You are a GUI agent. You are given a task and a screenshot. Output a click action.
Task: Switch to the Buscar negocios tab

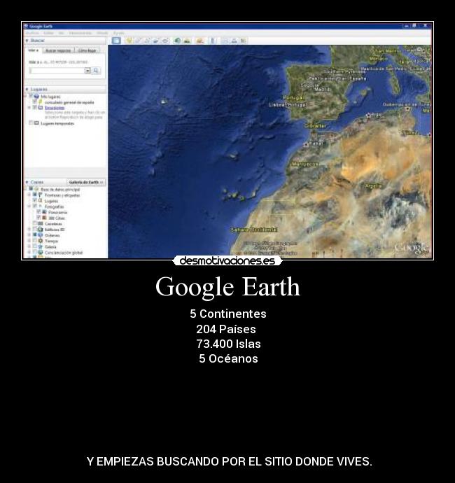(58, 50)
